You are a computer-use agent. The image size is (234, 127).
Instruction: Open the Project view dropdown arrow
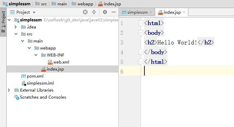click(34, 12)
